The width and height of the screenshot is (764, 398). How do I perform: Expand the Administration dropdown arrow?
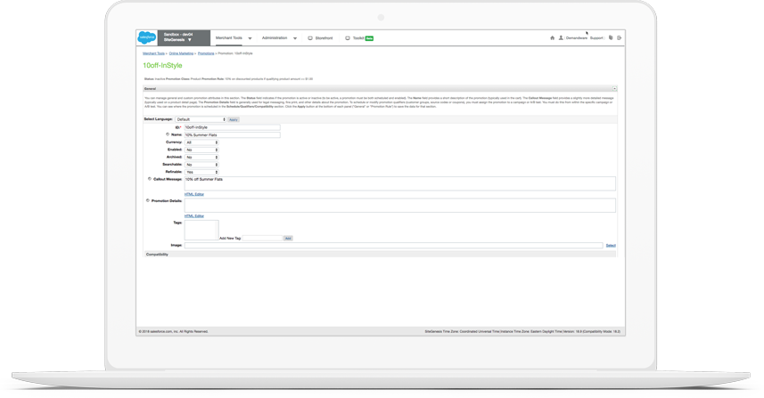295,38
